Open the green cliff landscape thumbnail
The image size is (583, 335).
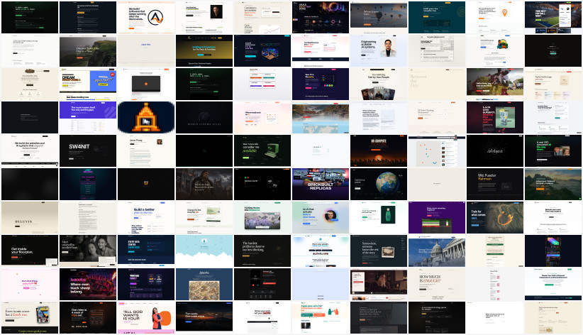[x=88, y=51]
